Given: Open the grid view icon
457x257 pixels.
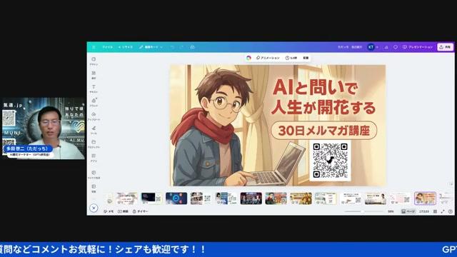Looking at the screenshot, I should coord(435,211).
